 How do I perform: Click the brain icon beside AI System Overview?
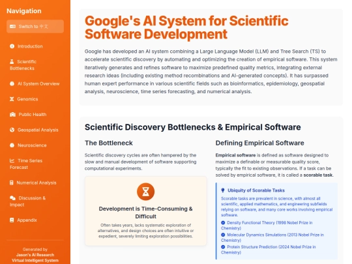pyautogui.click(x=12, y=83)
